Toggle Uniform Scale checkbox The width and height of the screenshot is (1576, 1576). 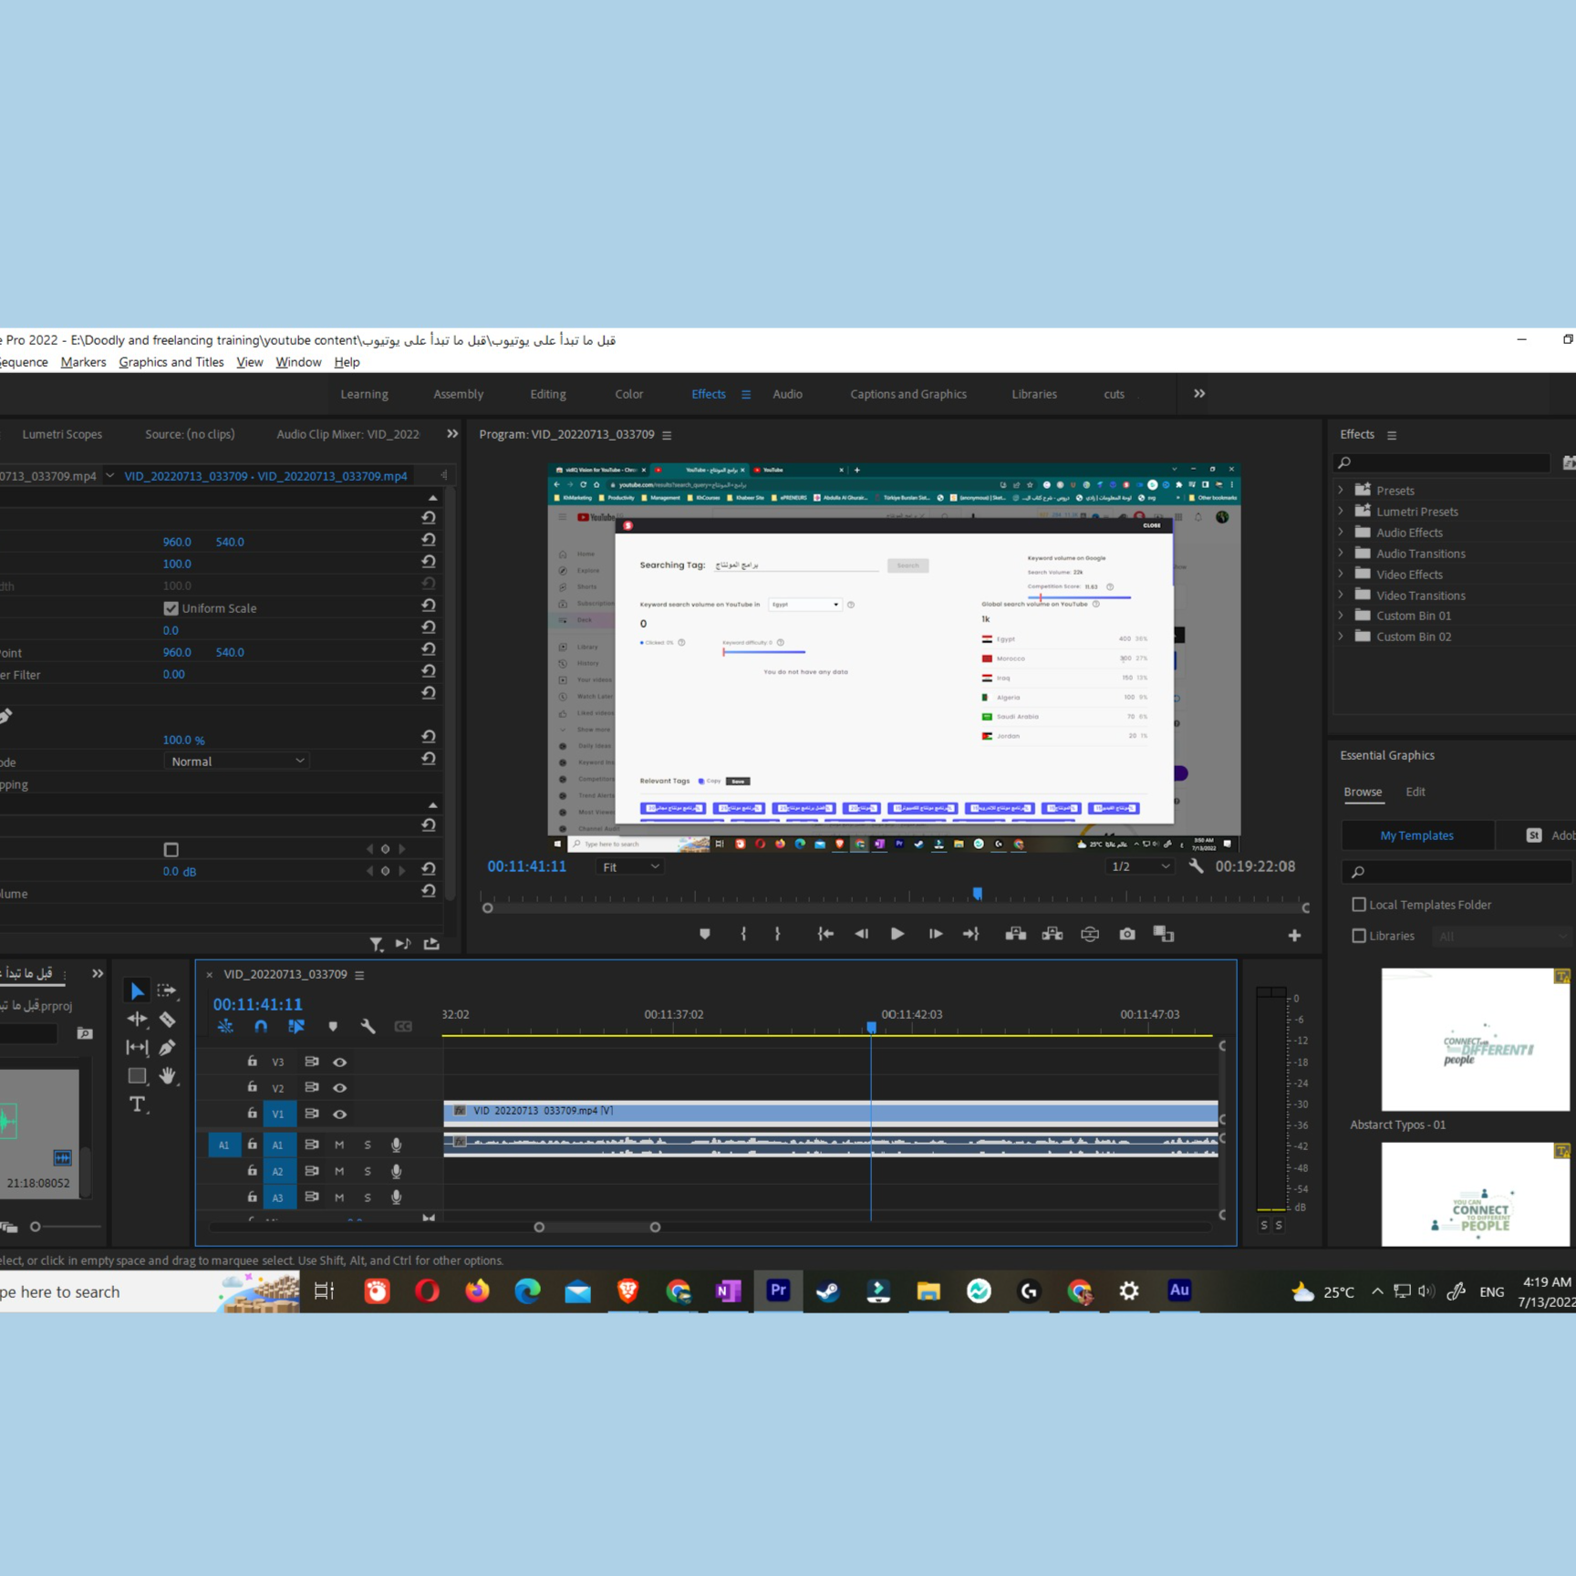coord(171,608)
